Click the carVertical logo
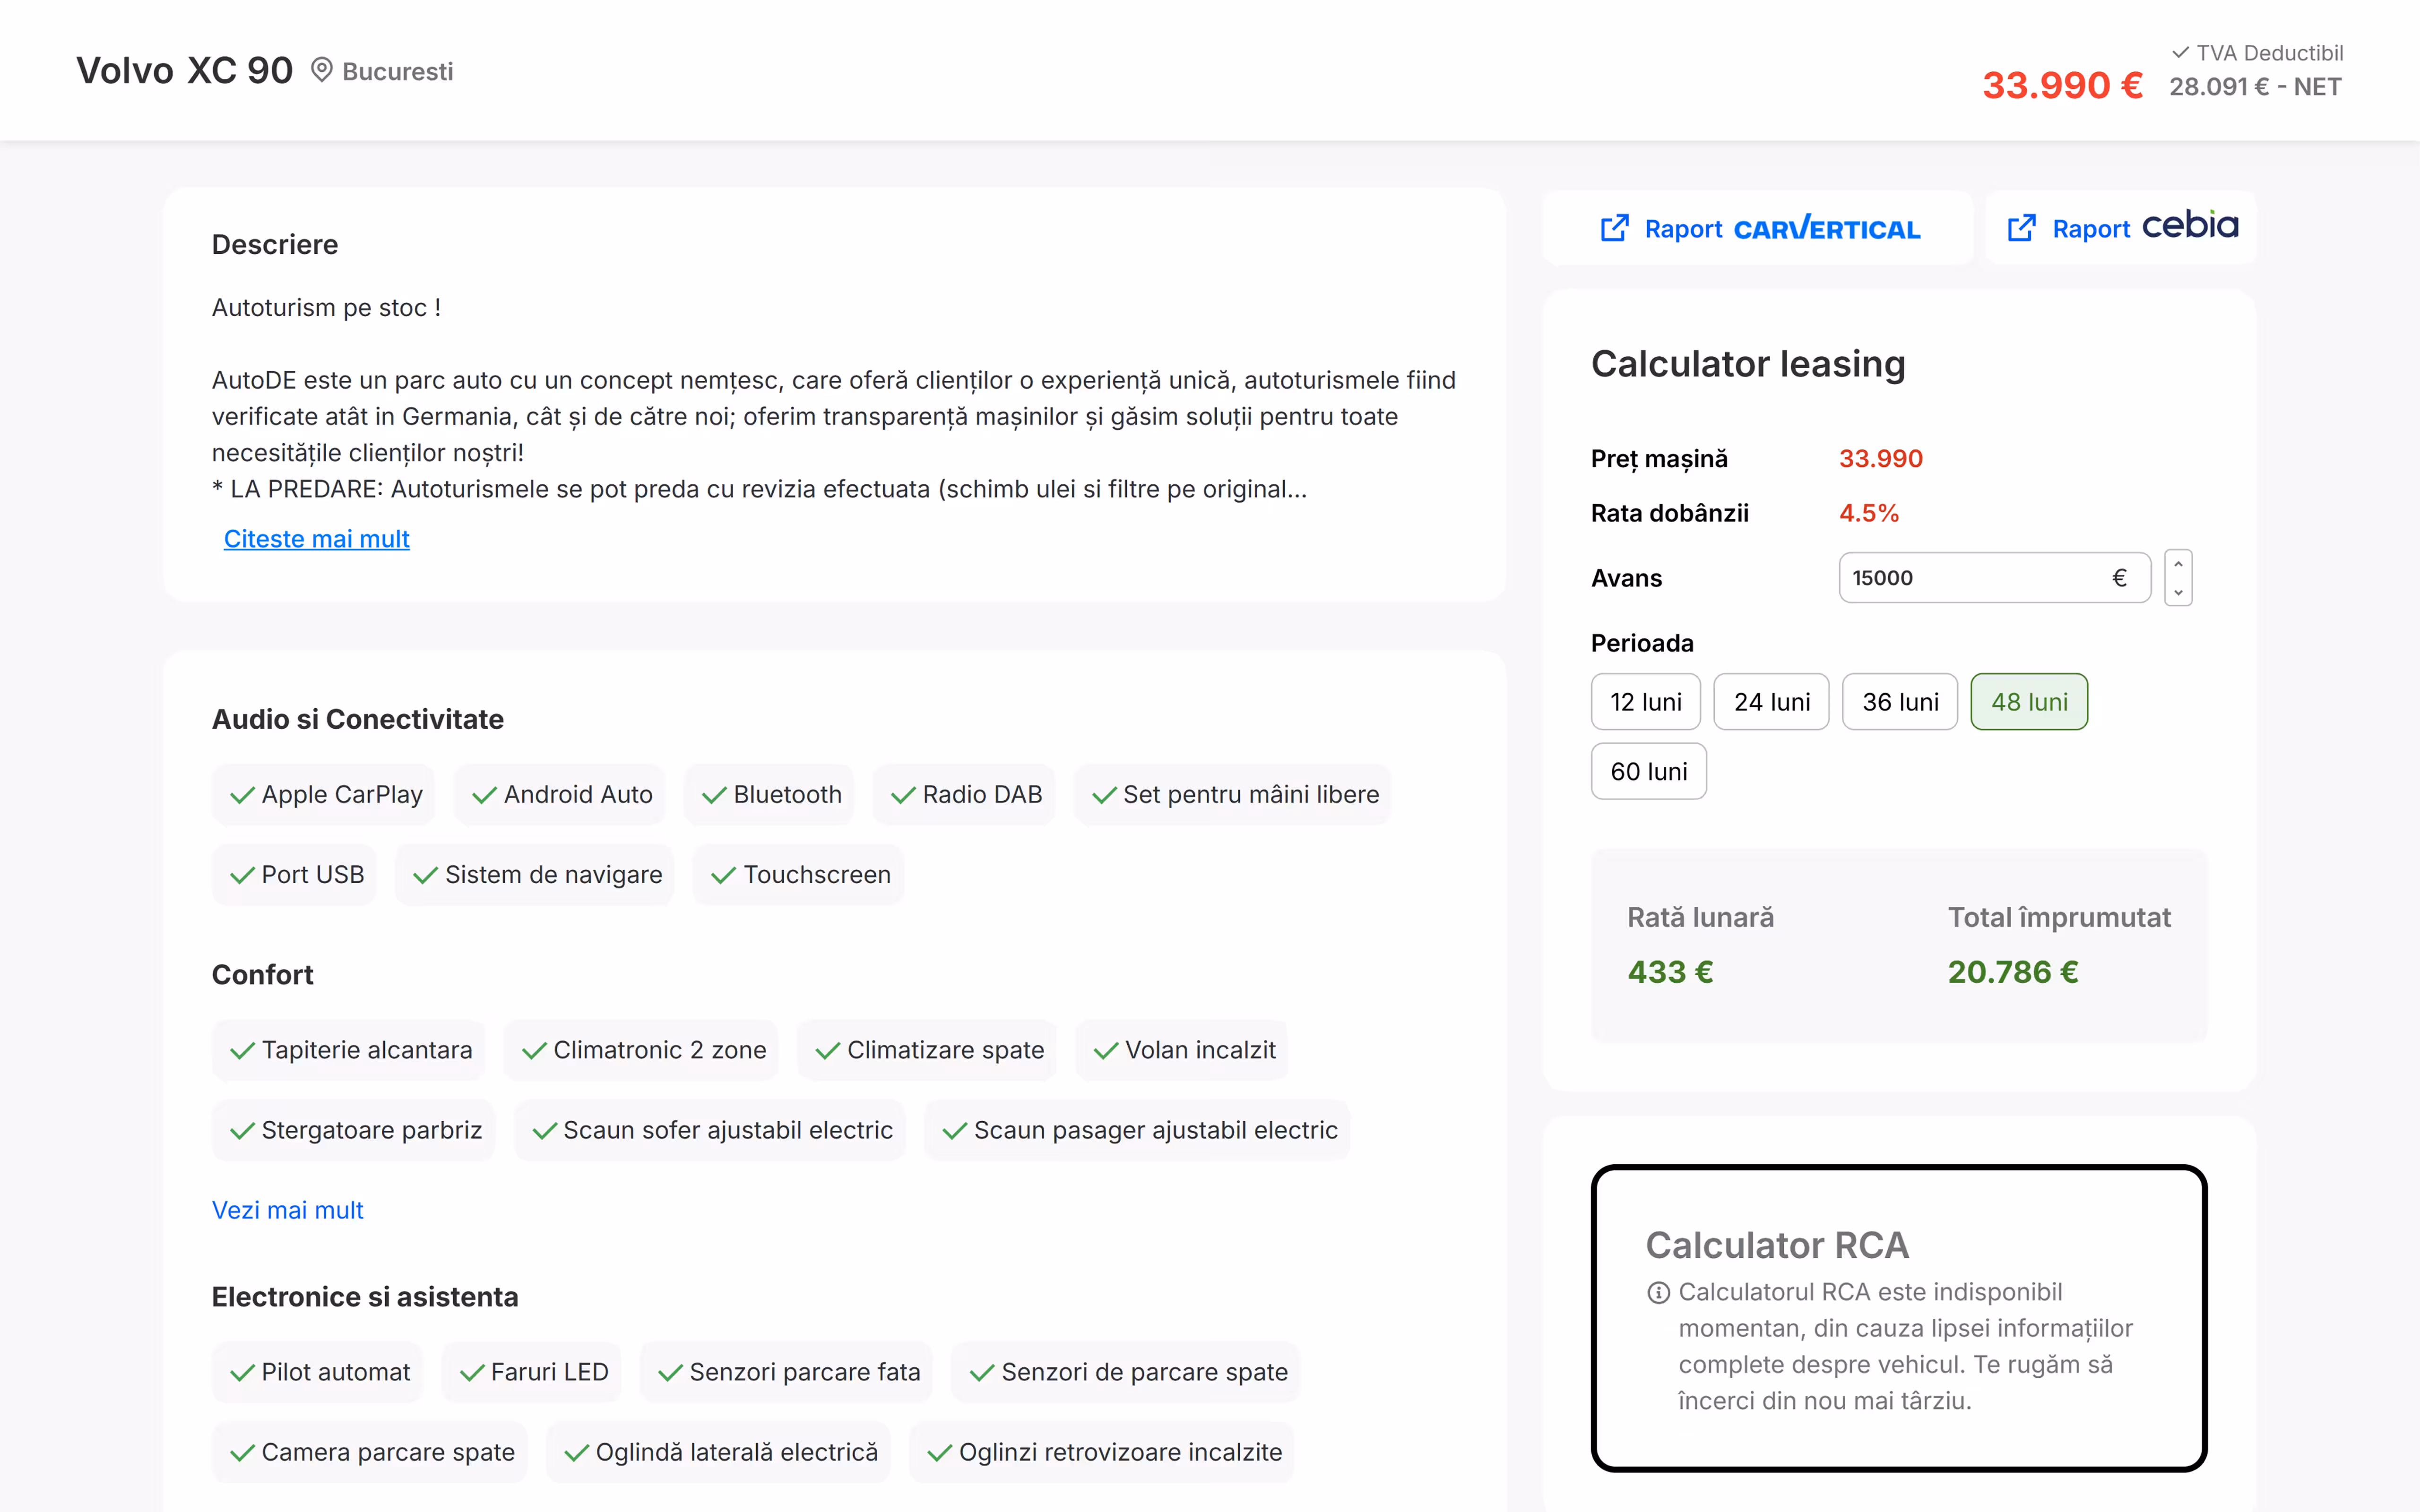2420x1512 pixels. tap(1827, 229)
